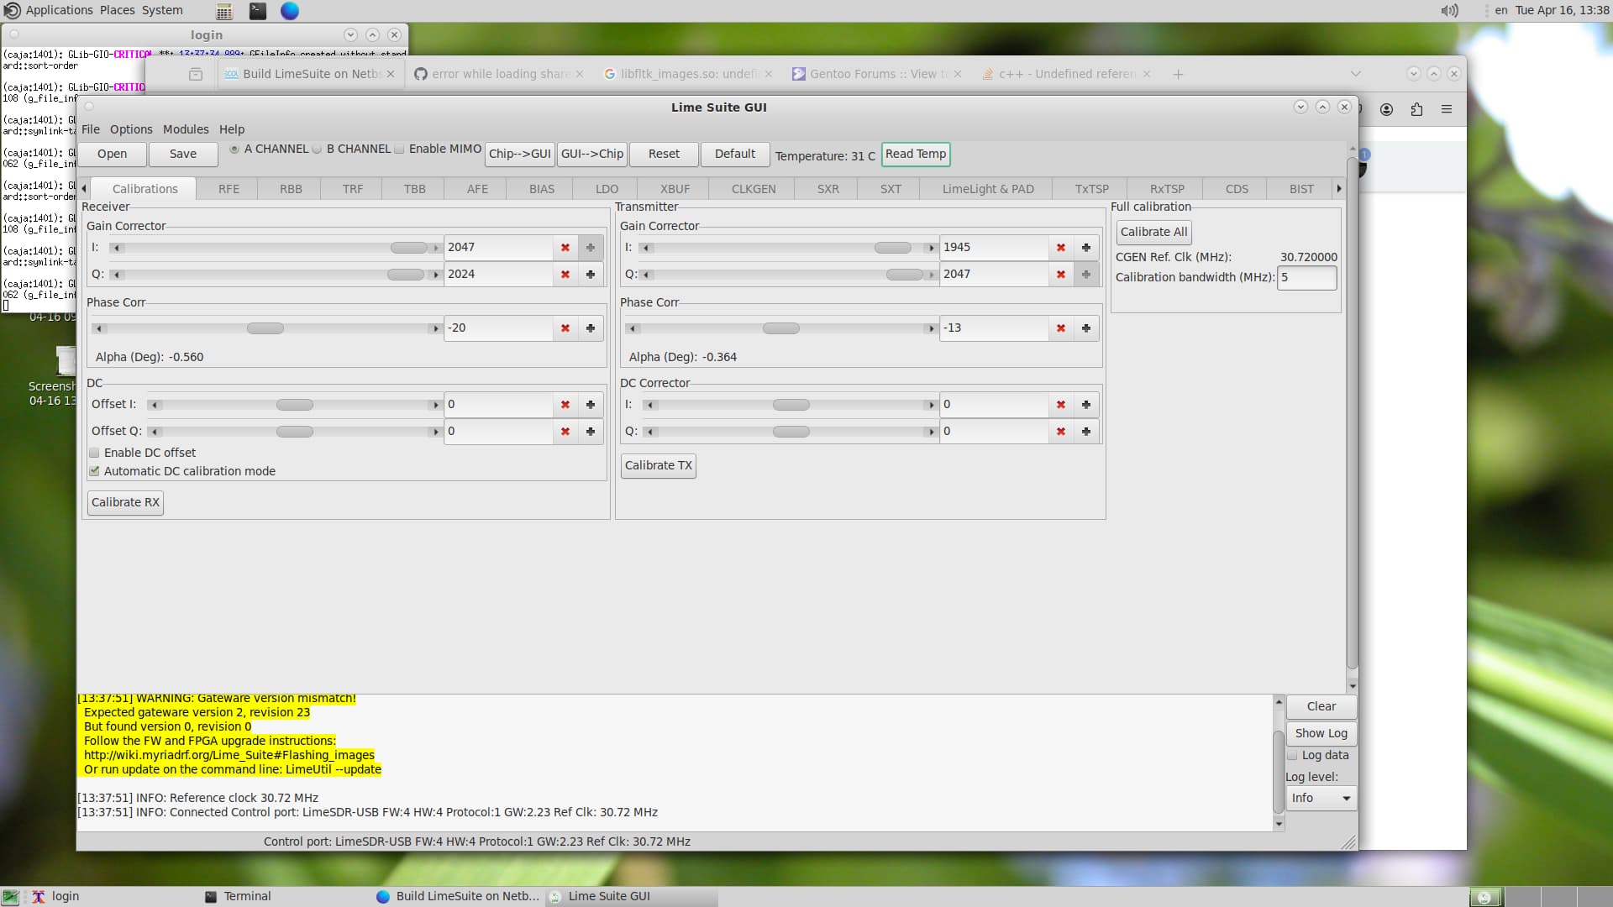Reset Receiver Gain Corrector I with red X

tap(565, 248)
